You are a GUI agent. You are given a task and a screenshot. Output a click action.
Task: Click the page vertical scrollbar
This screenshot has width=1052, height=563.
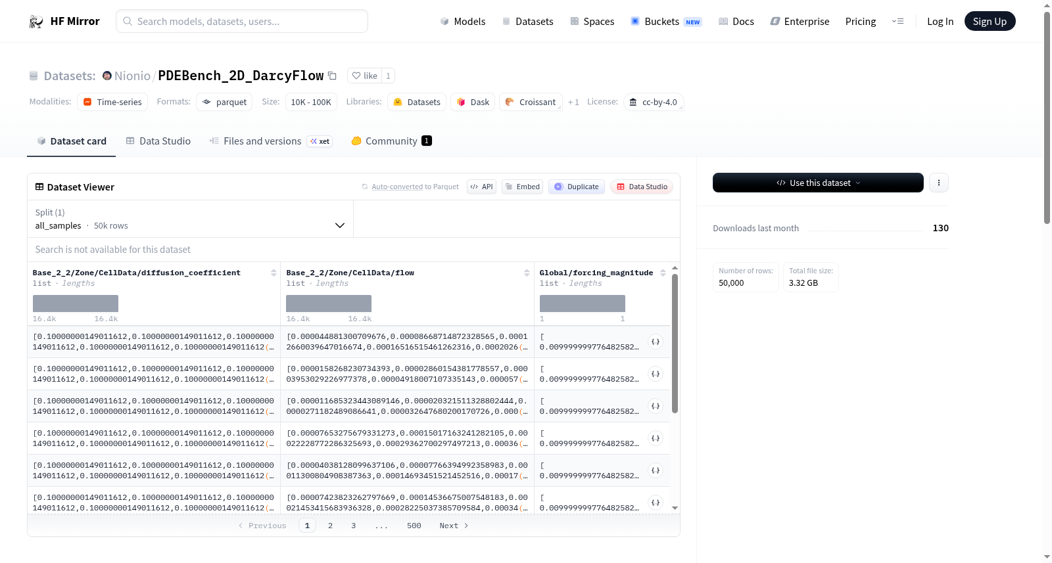[1047, 118]
